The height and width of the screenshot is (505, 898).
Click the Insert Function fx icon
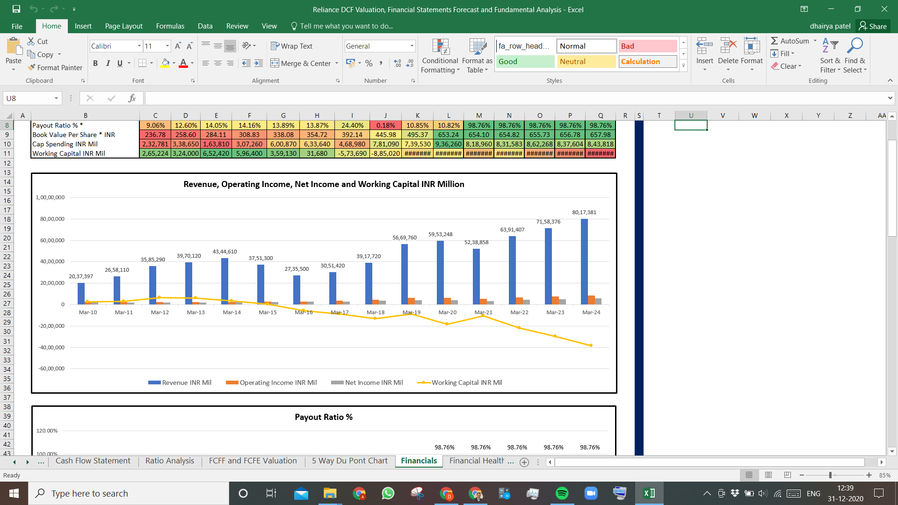(x=132, y=98)
